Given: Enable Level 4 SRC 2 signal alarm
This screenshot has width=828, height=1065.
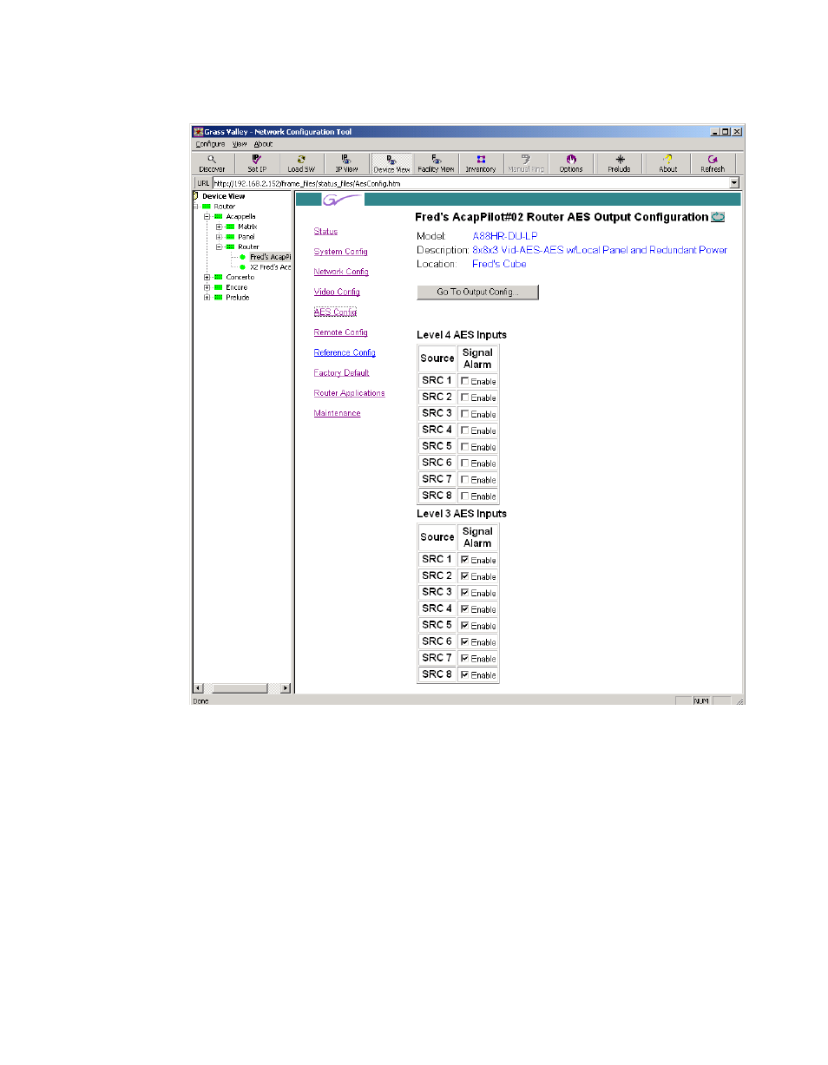Looking at the screenshot, I should click(x=465, y=398).
